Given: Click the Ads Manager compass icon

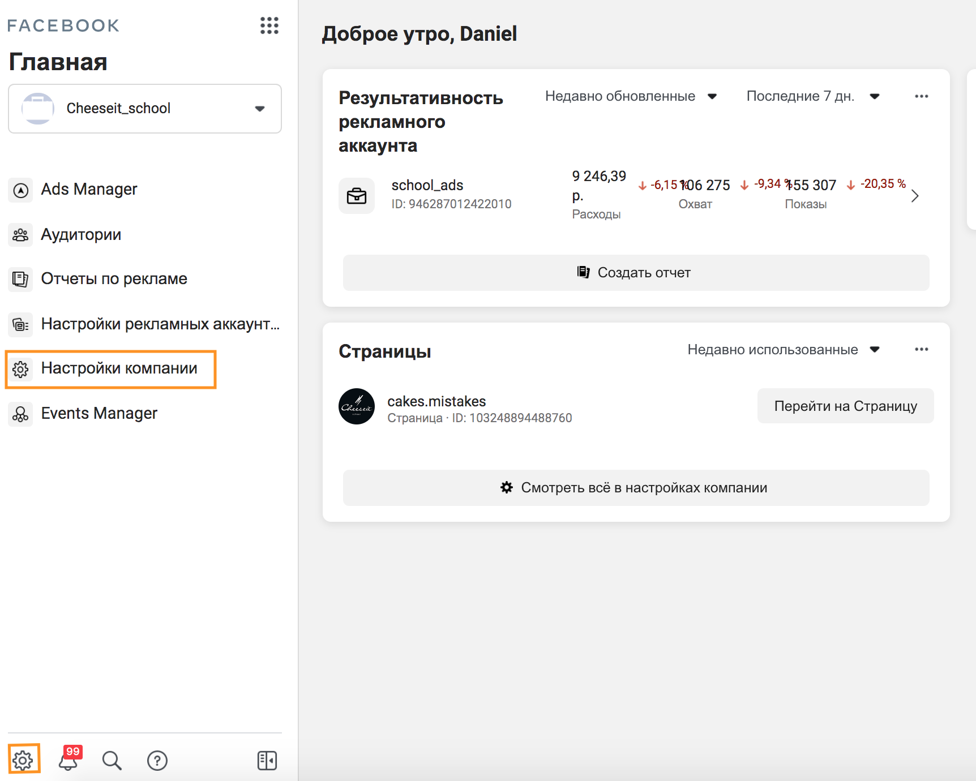Looking at the screenshot, I should [21, 190].
